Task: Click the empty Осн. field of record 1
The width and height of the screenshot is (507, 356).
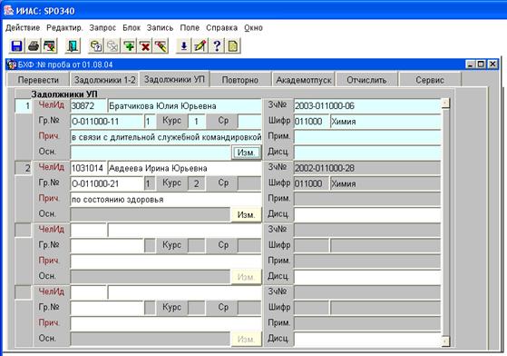Action: tap(151, 152)
